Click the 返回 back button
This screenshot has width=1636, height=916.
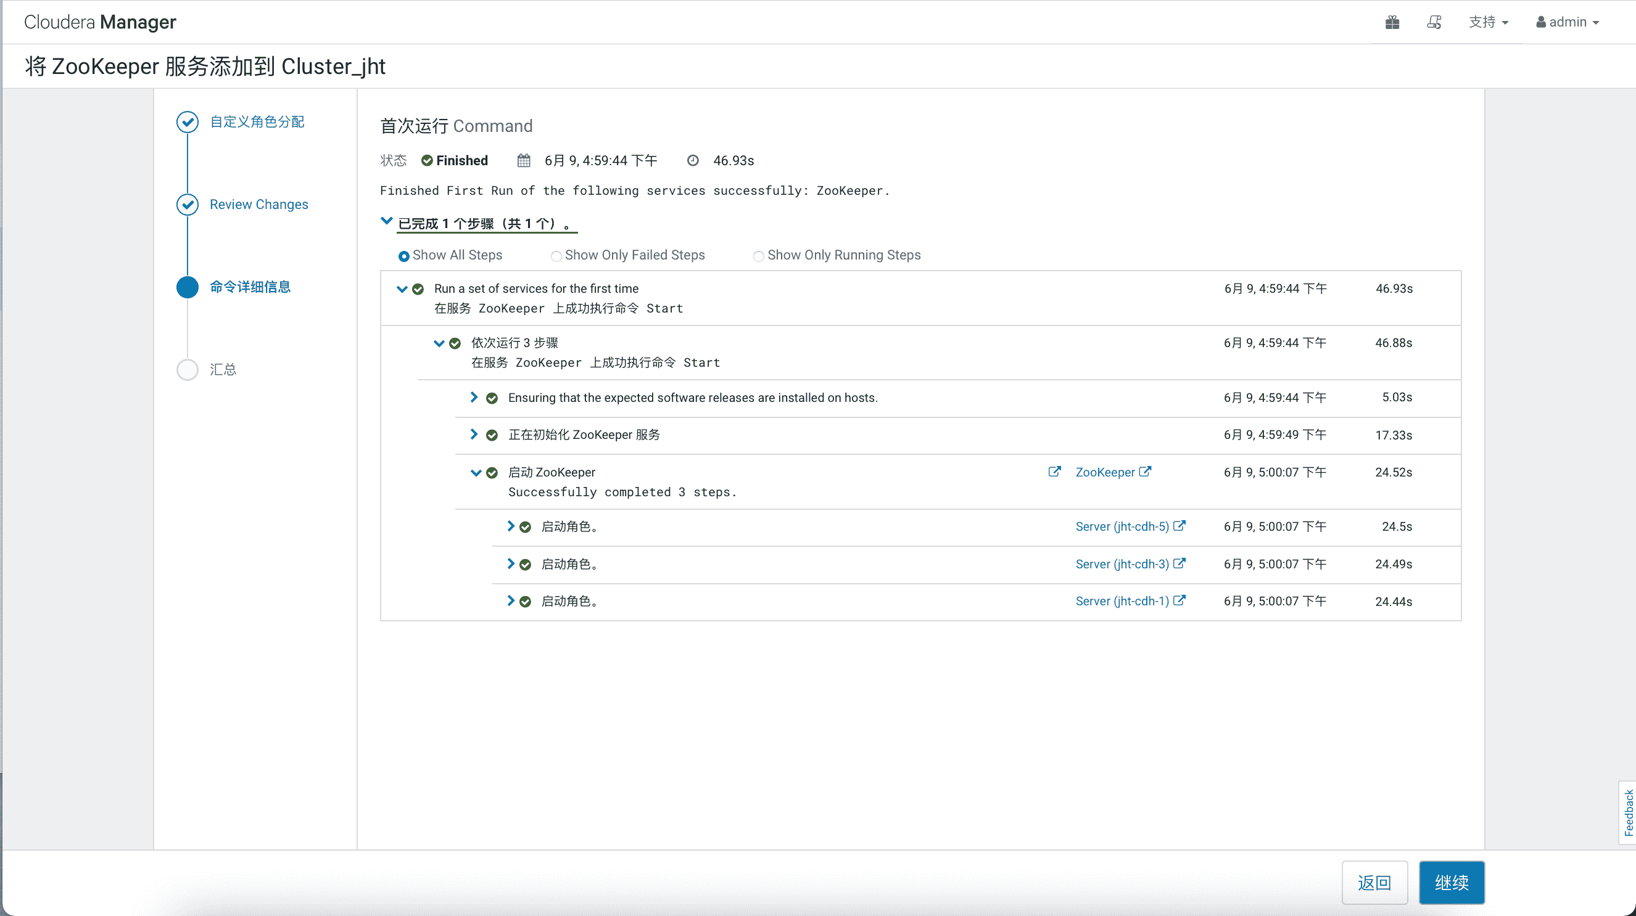tap(1375, 882)
